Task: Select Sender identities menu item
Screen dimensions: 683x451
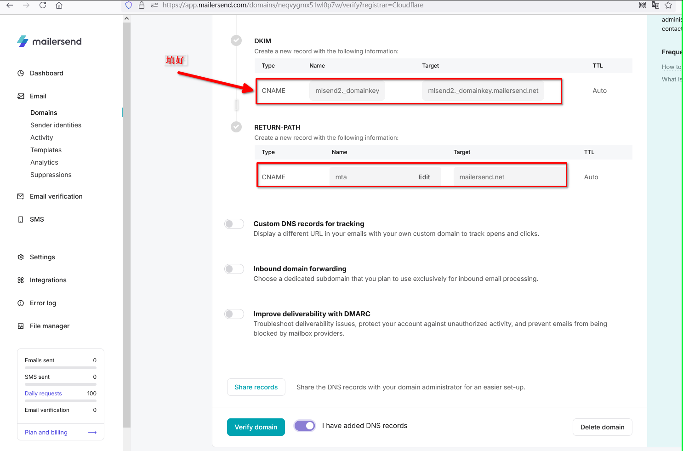Action: point(56,125)
